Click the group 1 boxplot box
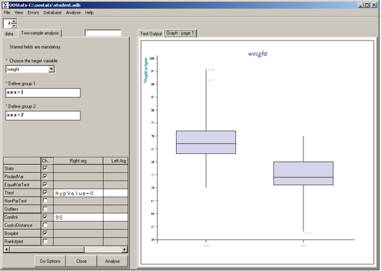The image size is (381, 271). tap(206, 142)
